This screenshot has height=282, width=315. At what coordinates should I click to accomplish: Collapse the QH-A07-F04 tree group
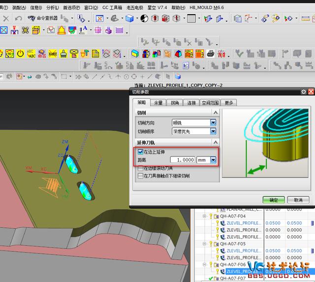205,216
